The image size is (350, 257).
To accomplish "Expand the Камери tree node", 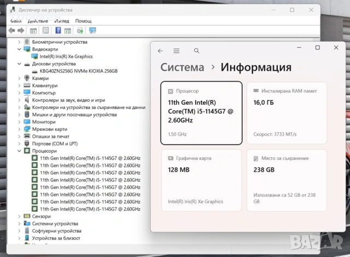I will pos(19,78).
